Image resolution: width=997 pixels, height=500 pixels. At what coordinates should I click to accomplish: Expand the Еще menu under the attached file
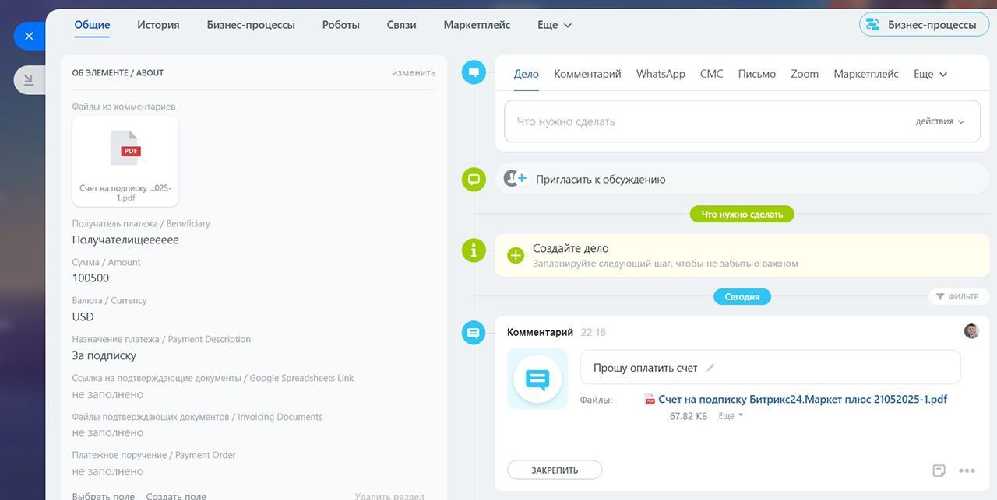730,416
